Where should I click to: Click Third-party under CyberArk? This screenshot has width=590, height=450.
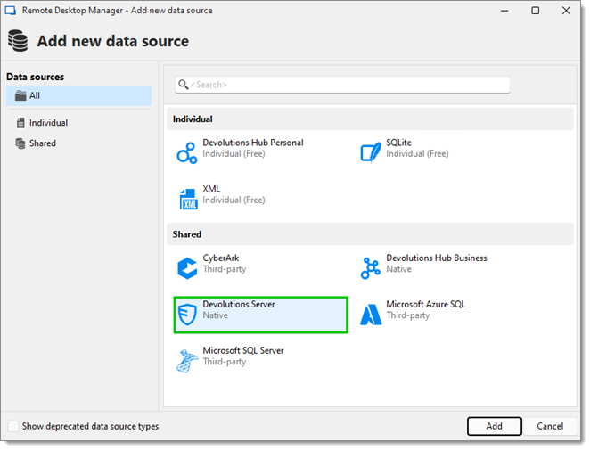click(225, 269)
